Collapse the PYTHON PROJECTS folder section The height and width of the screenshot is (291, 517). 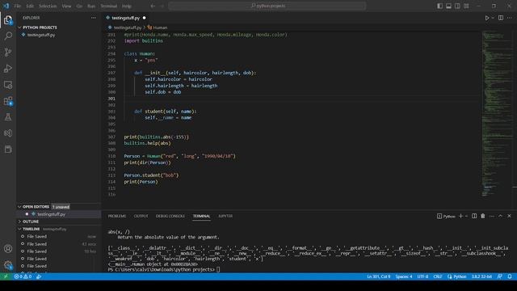tap(59, 27)
